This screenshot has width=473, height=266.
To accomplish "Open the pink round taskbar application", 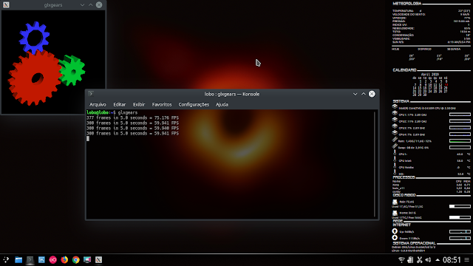I will (x=52, y=259).
